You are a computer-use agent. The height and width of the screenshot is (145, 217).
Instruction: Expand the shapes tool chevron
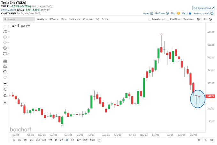point(8,37)
